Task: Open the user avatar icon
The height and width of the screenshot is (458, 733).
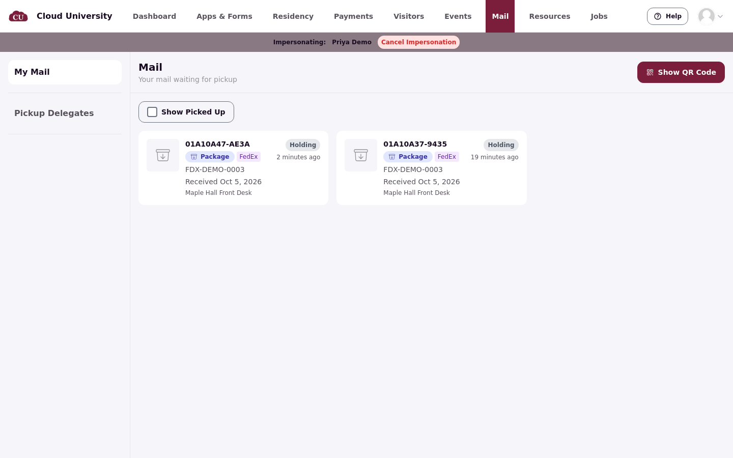Action: click(x=707, y=16)
